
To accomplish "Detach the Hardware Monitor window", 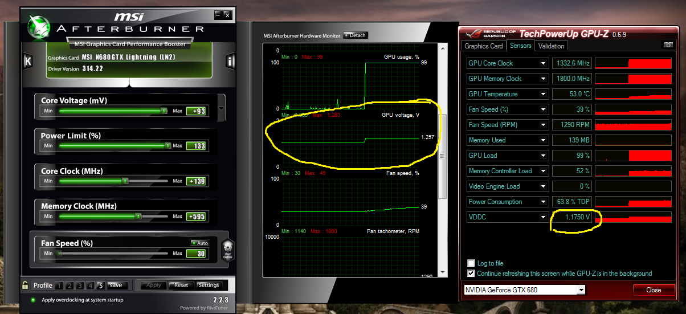I will pyautogui.click(x=355, y=35).
